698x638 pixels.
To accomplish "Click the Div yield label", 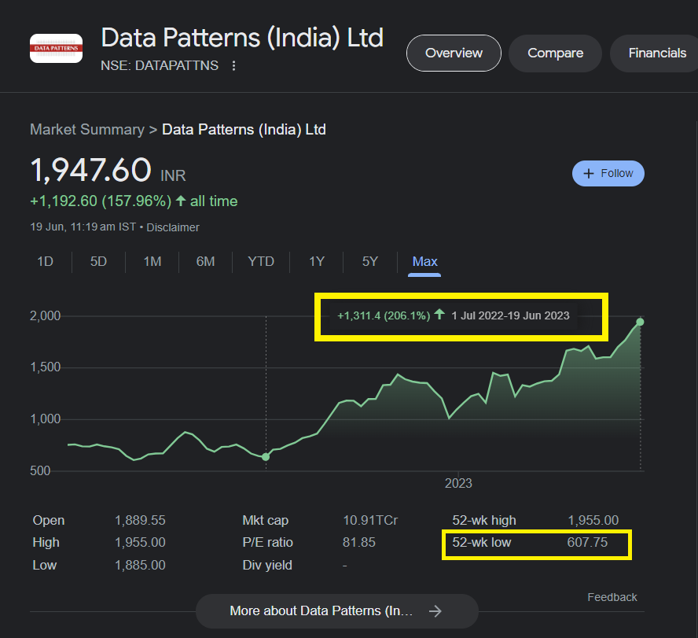I will point(267,565).
